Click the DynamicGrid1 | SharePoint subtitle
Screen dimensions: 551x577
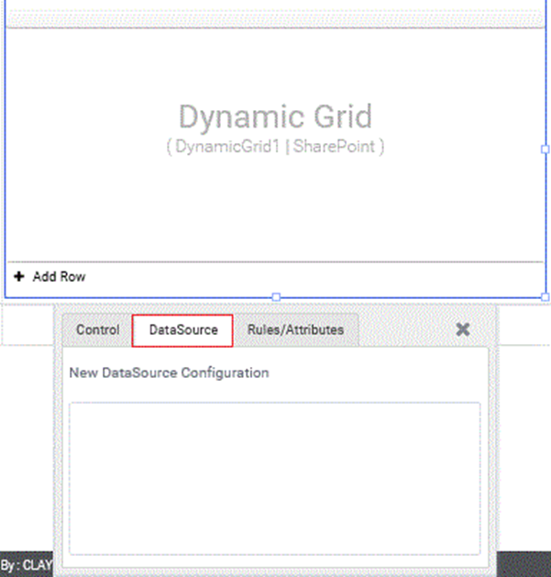point(275,147)
